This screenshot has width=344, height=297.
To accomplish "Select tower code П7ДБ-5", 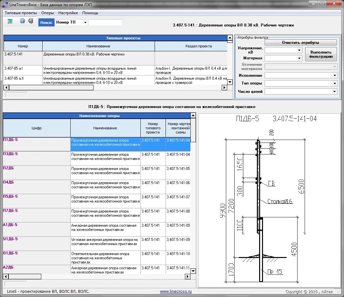I will point(36,215).
